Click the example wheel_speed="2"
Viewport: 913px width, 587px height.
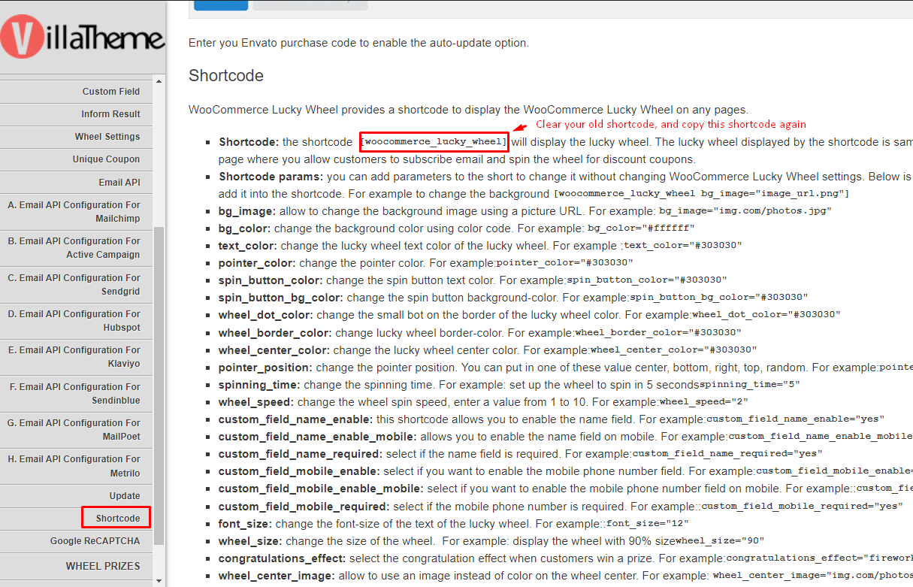point(703,402)
